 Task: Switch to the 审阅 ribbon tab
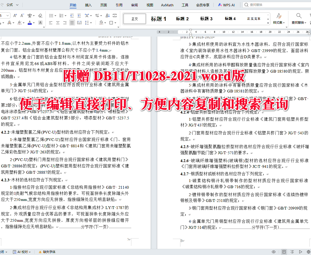(134, 5)
